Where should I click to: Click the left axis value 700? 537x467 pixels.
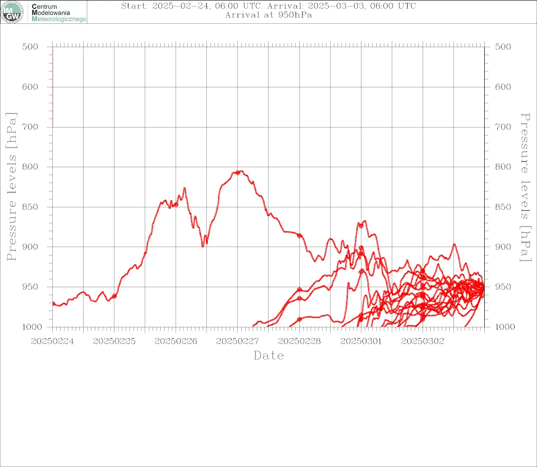click(x=30, y=127)
